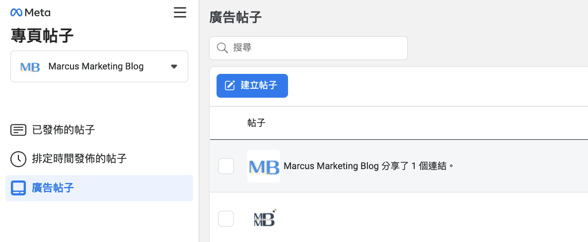Check the box for the shared link post
This screenshot has width=588, height=242.
[x=226, y=166]
